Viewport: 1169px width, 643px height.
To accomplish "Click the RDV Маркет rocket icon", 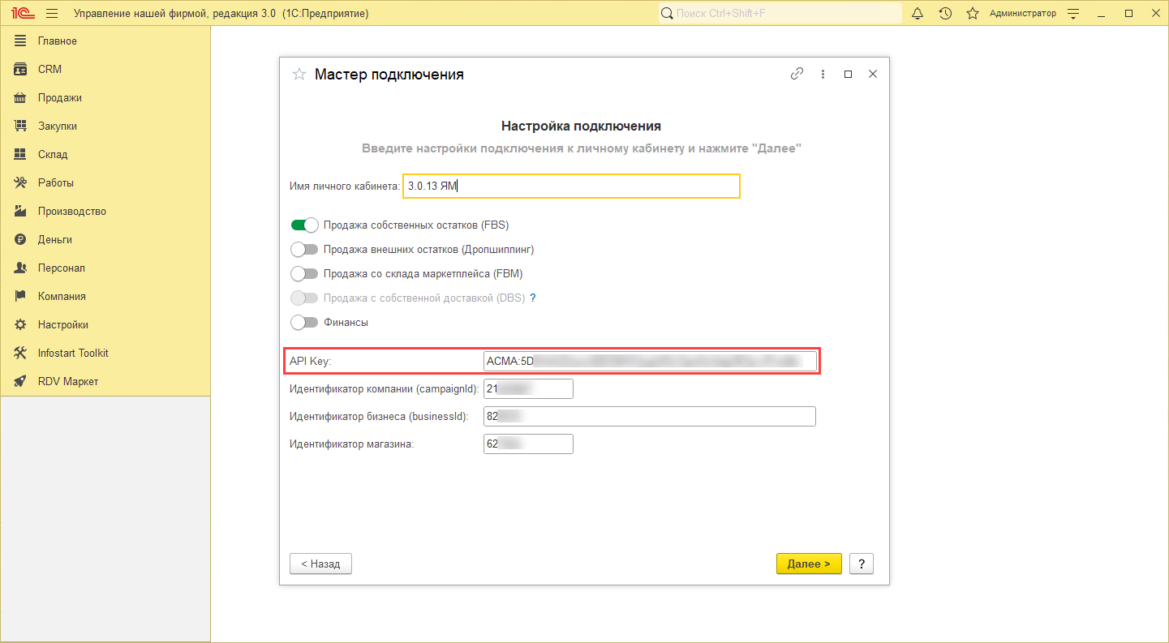I will (x=20, y=381).
